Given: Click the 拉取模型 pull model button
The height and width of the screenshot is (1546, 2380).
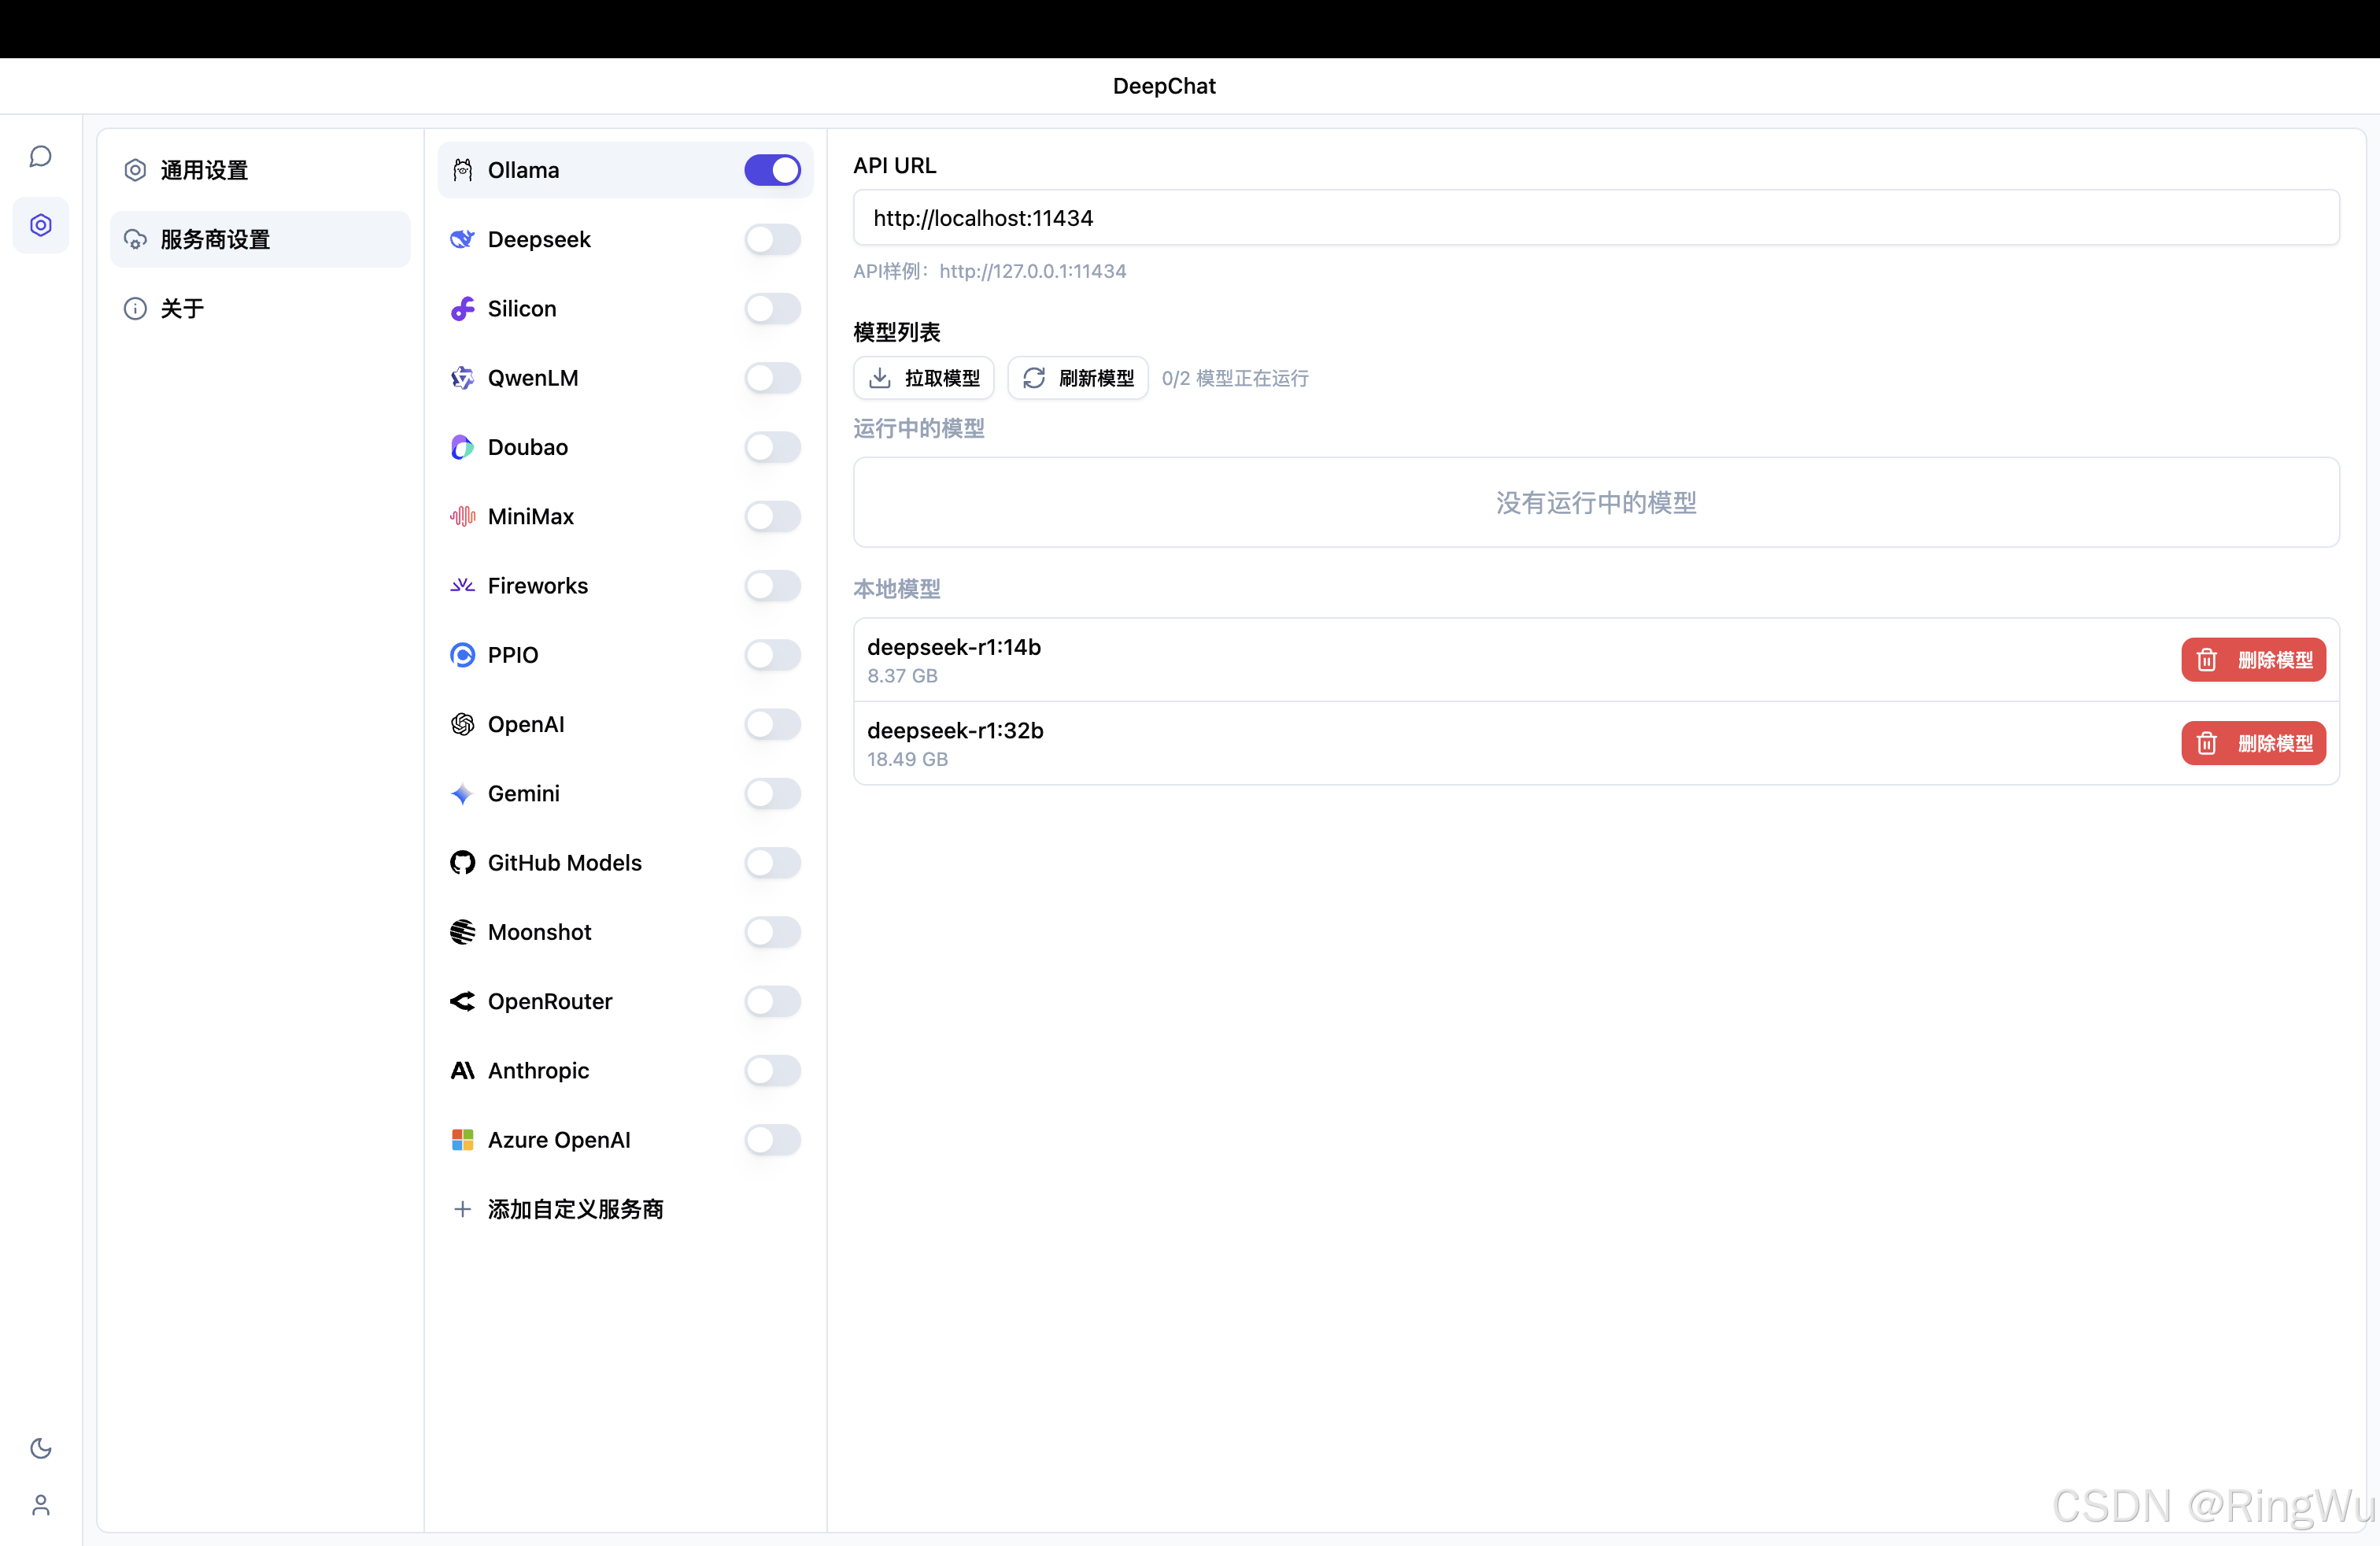Looking at the screenshot, I should pos(923,378).
